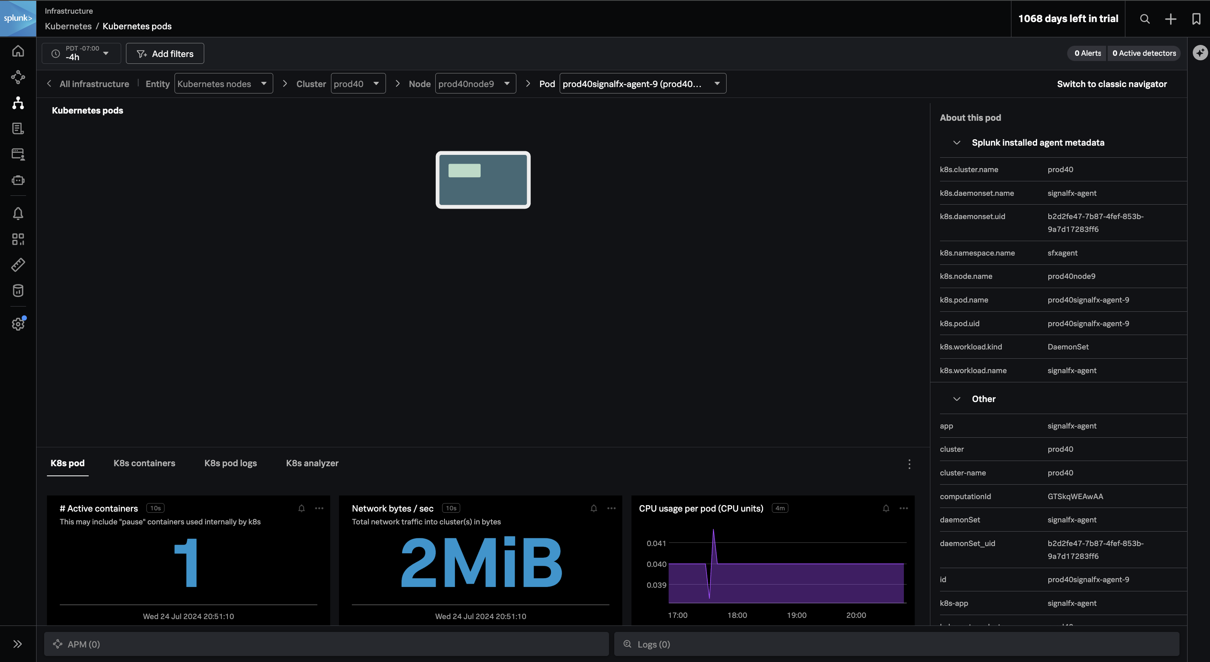Click the Add filters button

click(165, 53)
